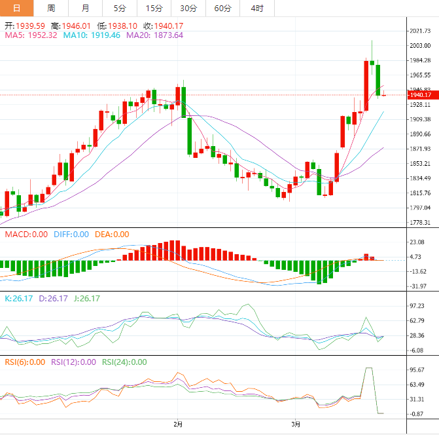Viewport: 439px width, 435px height.
Task: Click the red 1940.17 current price tag
Action: click(x=422, y=95)
